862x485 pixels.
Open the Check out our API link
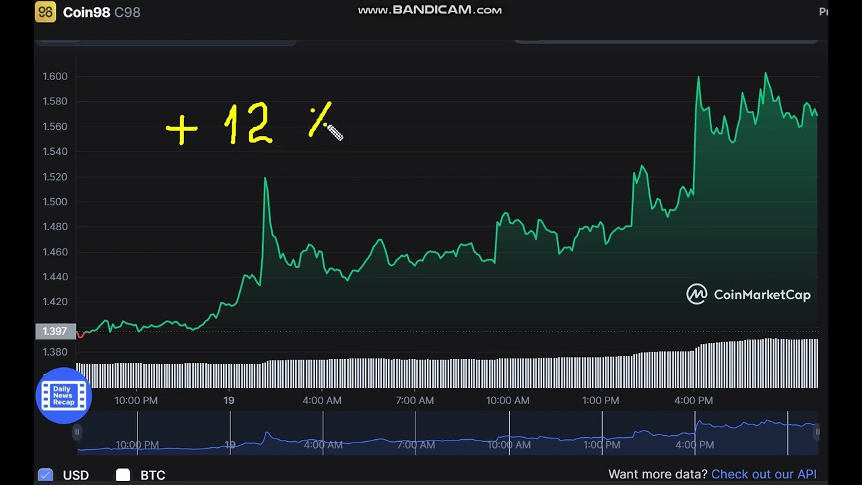tap(764, 474)
